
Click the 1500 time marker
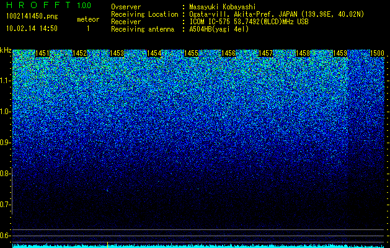377,53
